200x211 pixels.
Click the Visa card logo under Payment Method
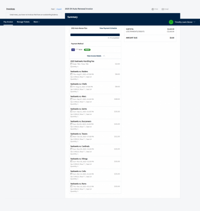[x=73, y=50]
